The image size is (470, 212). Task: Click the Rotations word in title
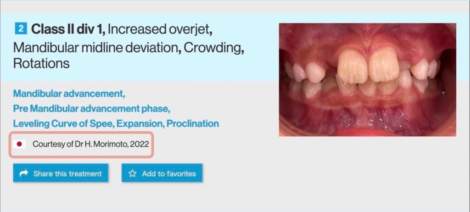click(x=41, y=64)
